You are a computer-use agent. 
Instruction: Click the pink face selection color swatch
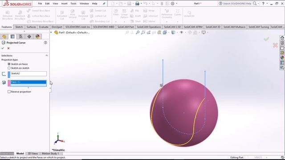pyautogui.click(x=9, y=83)
